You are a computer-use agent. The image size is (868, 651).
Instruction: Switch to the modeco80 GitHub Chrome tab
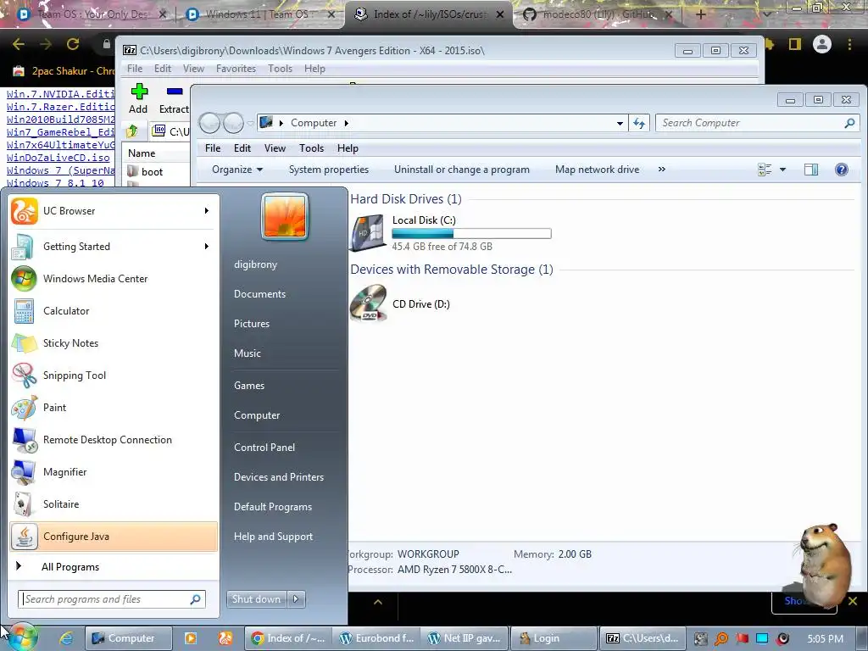tap(598, 14)
